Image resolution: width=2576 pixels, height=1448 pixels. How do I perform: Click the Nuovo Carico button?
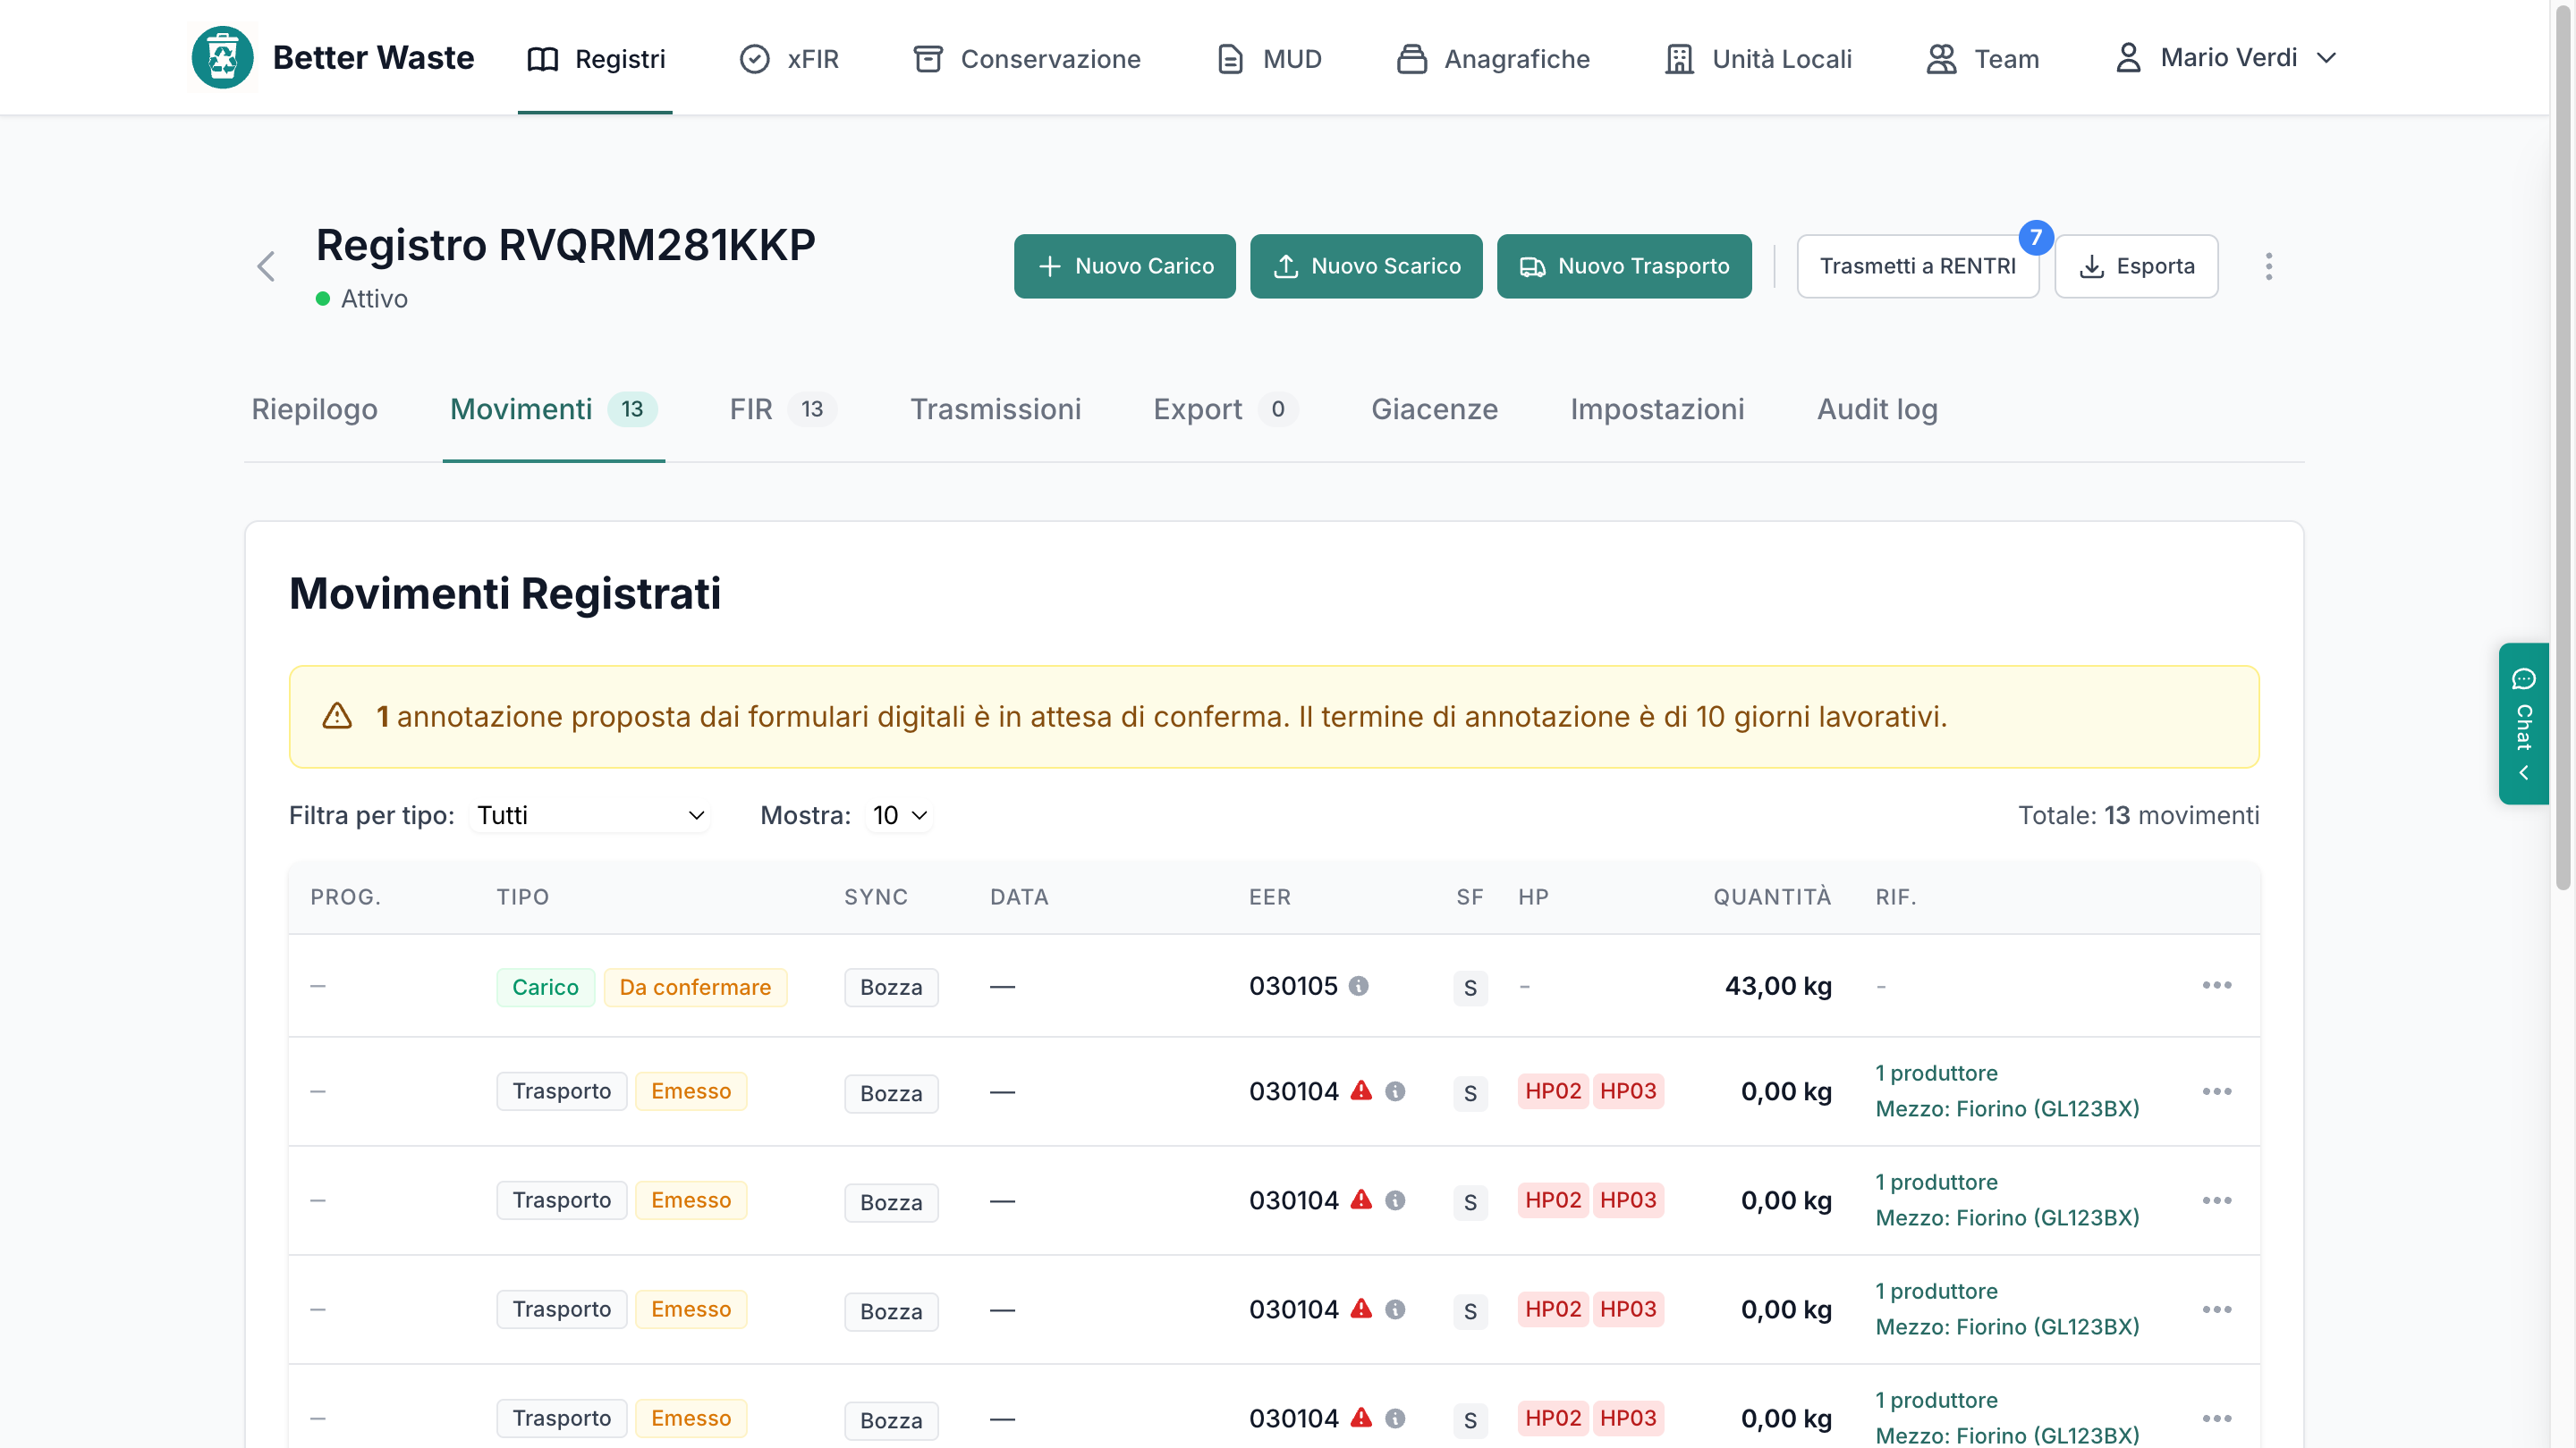(x=1124, y=265)
